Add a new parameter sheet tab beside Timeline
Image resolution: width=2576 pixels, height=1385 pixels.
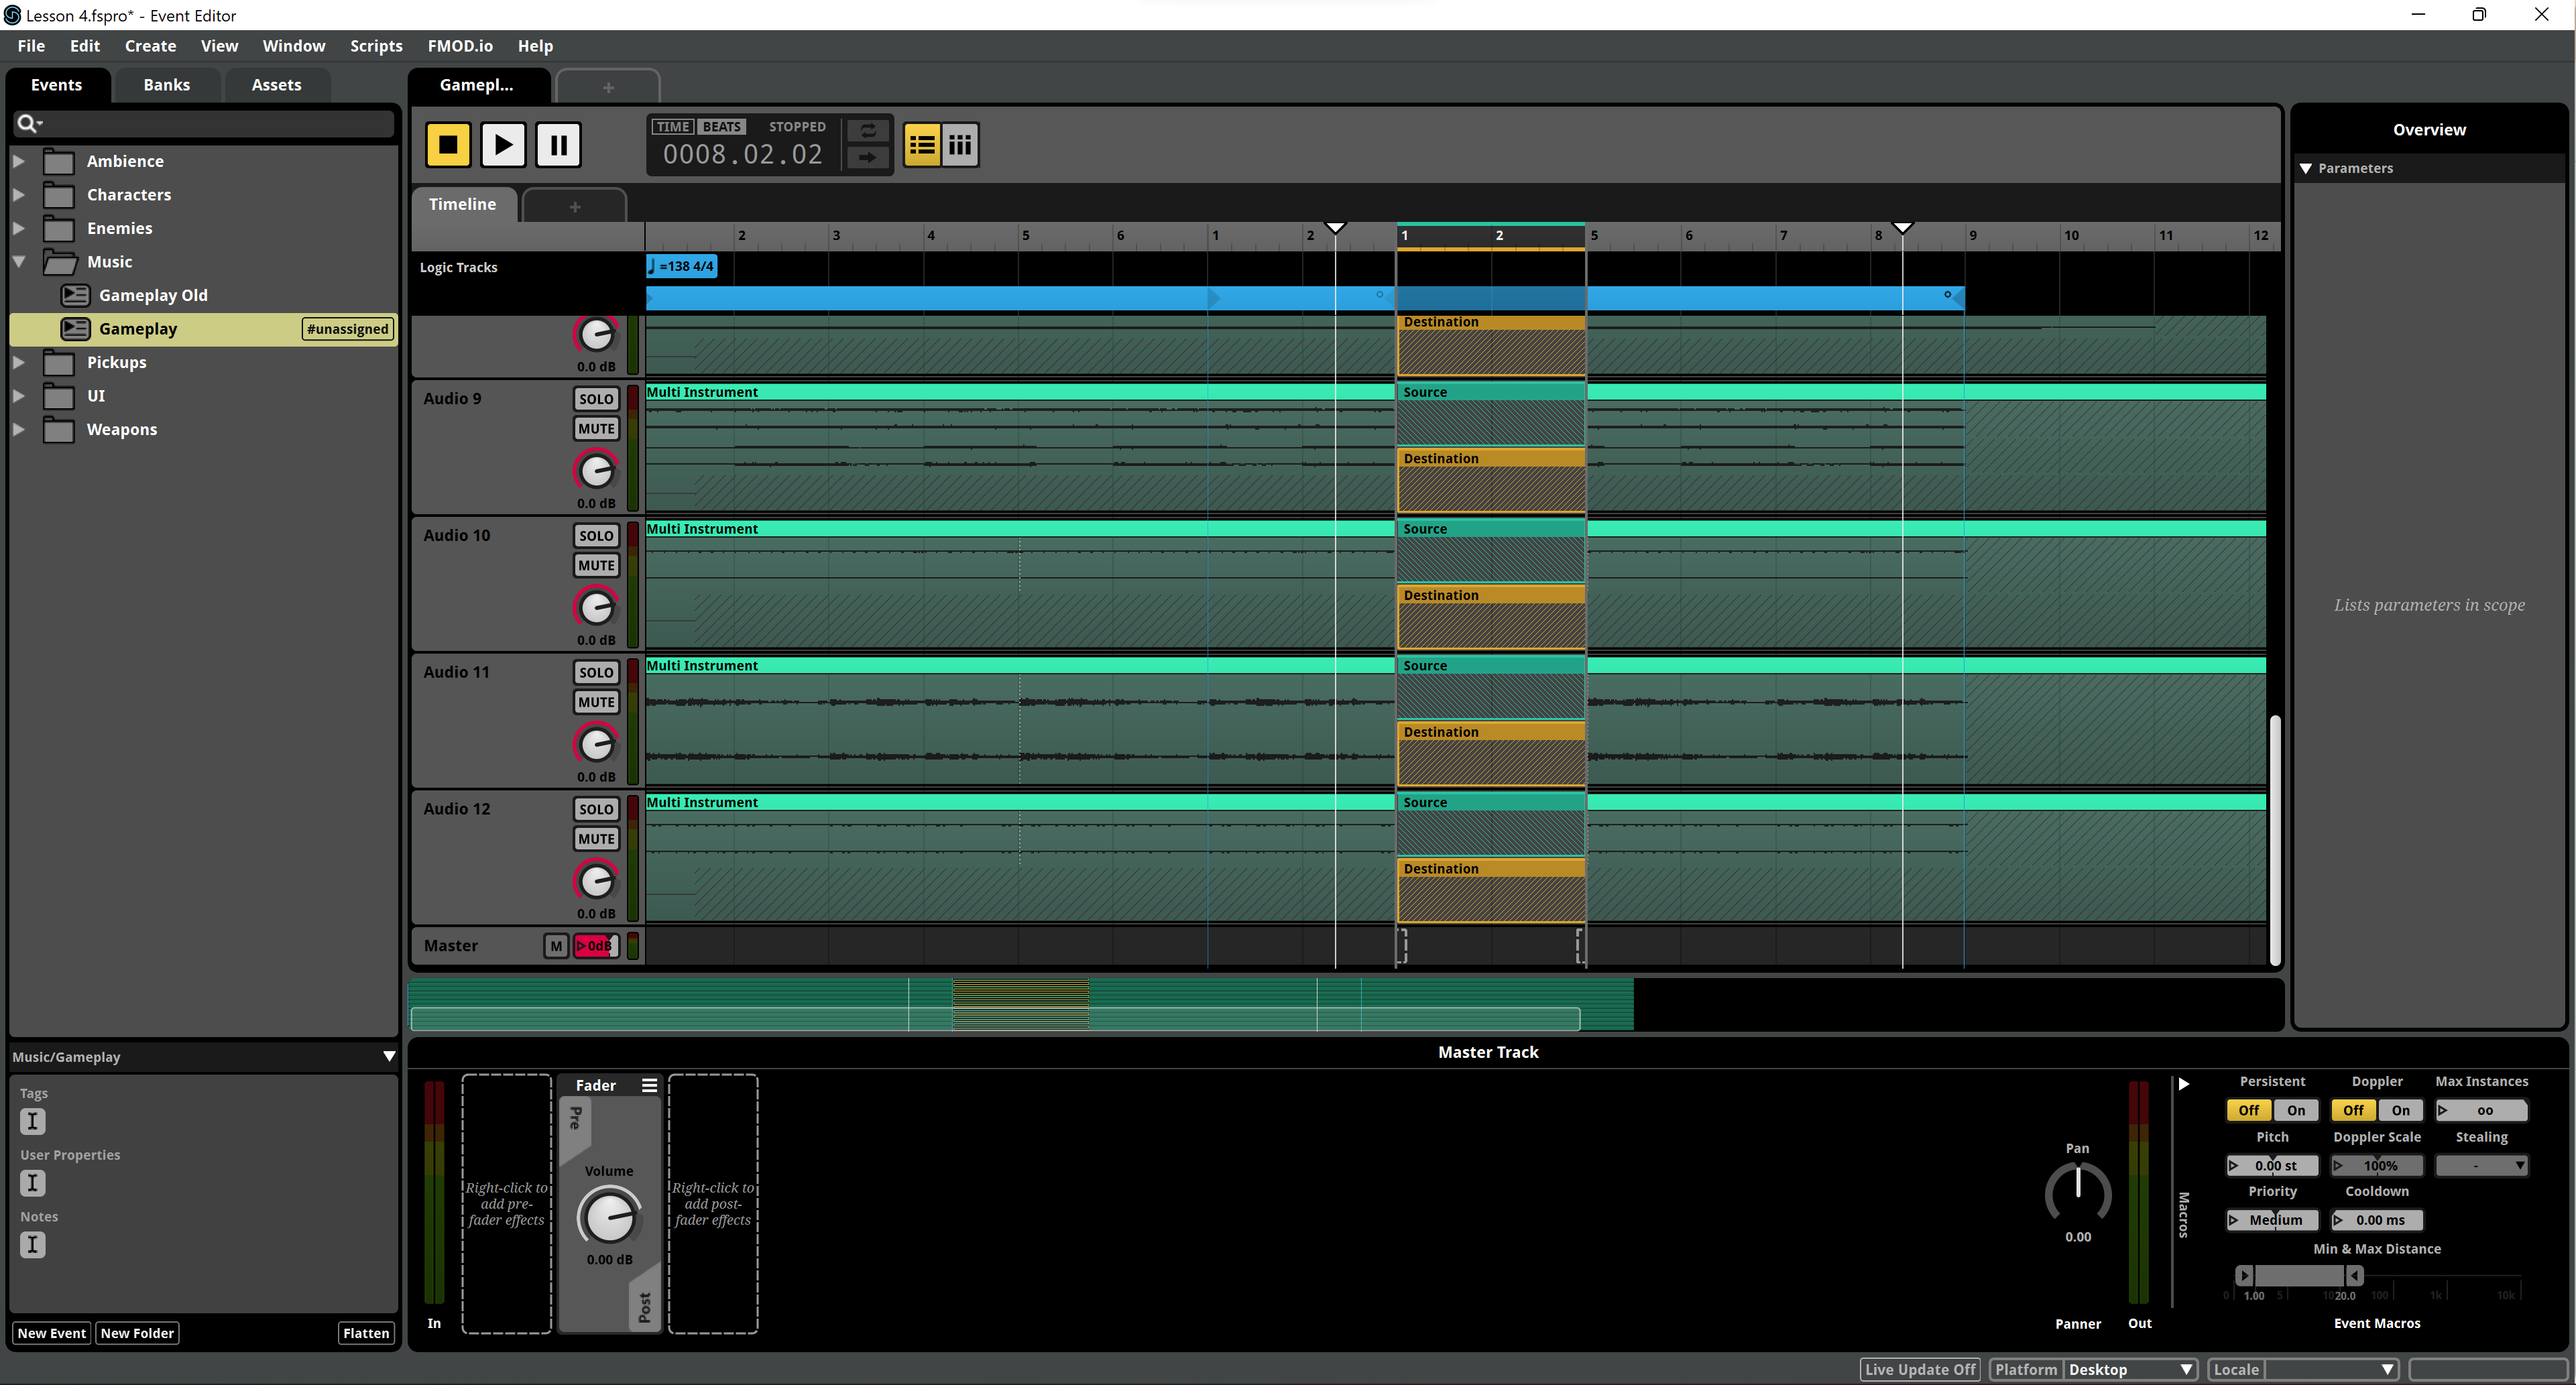[x=574, y=207]
